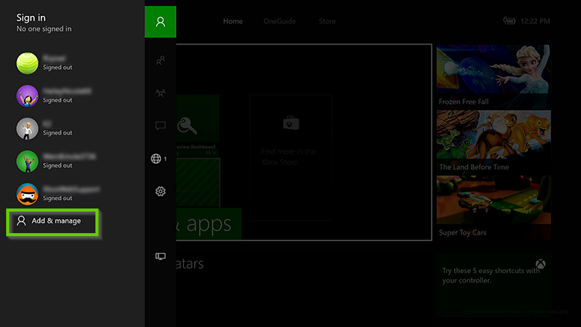Open the Frozen Free Fall tile
The image size is (581, 327).
(x=493, y=77)
